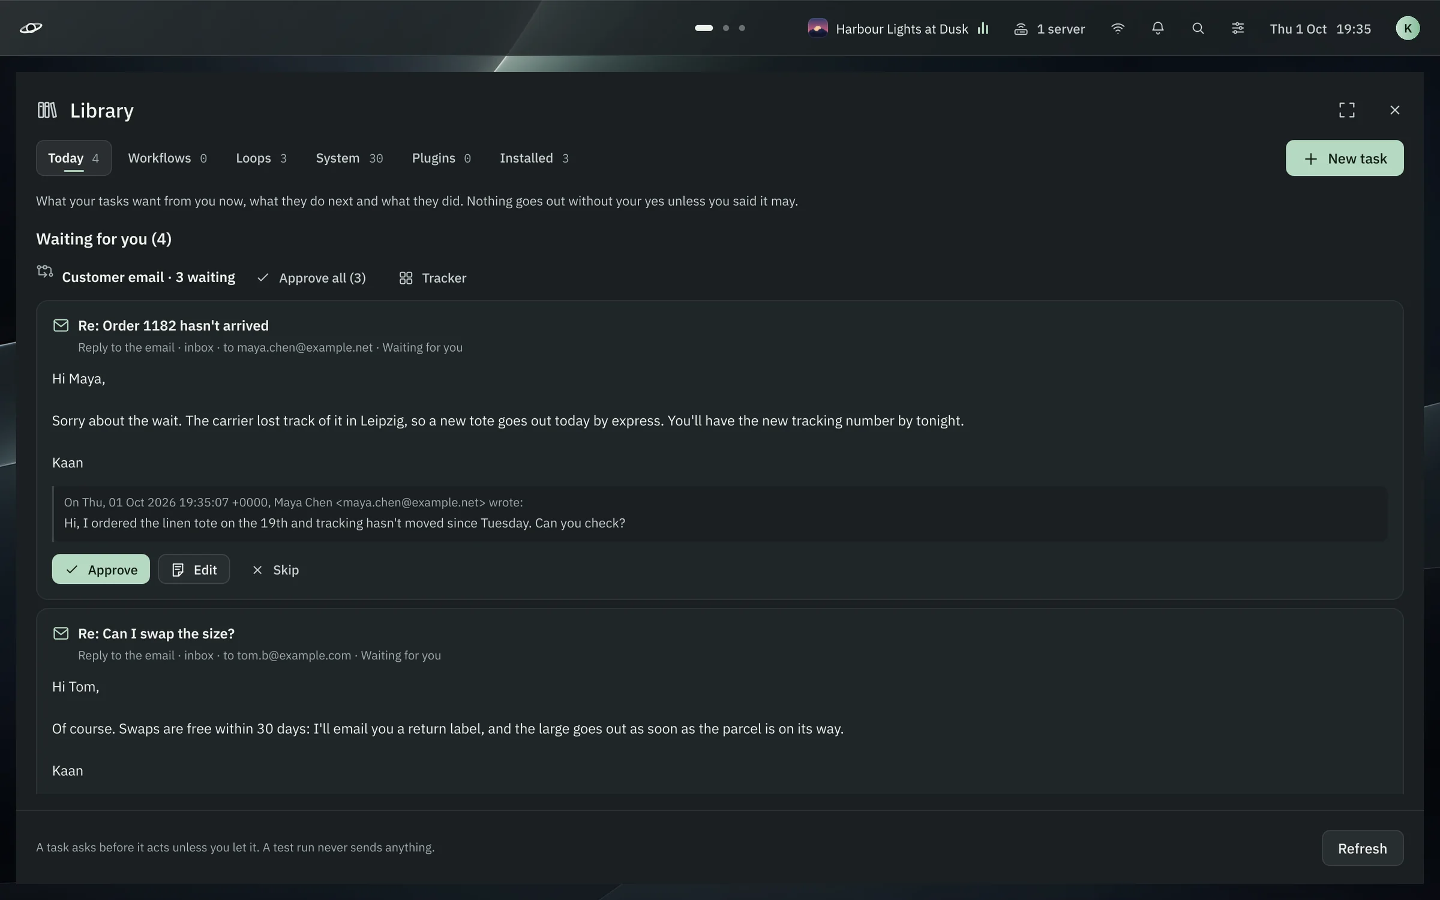Expand Library panel to fullscreen

[1346, 110]
